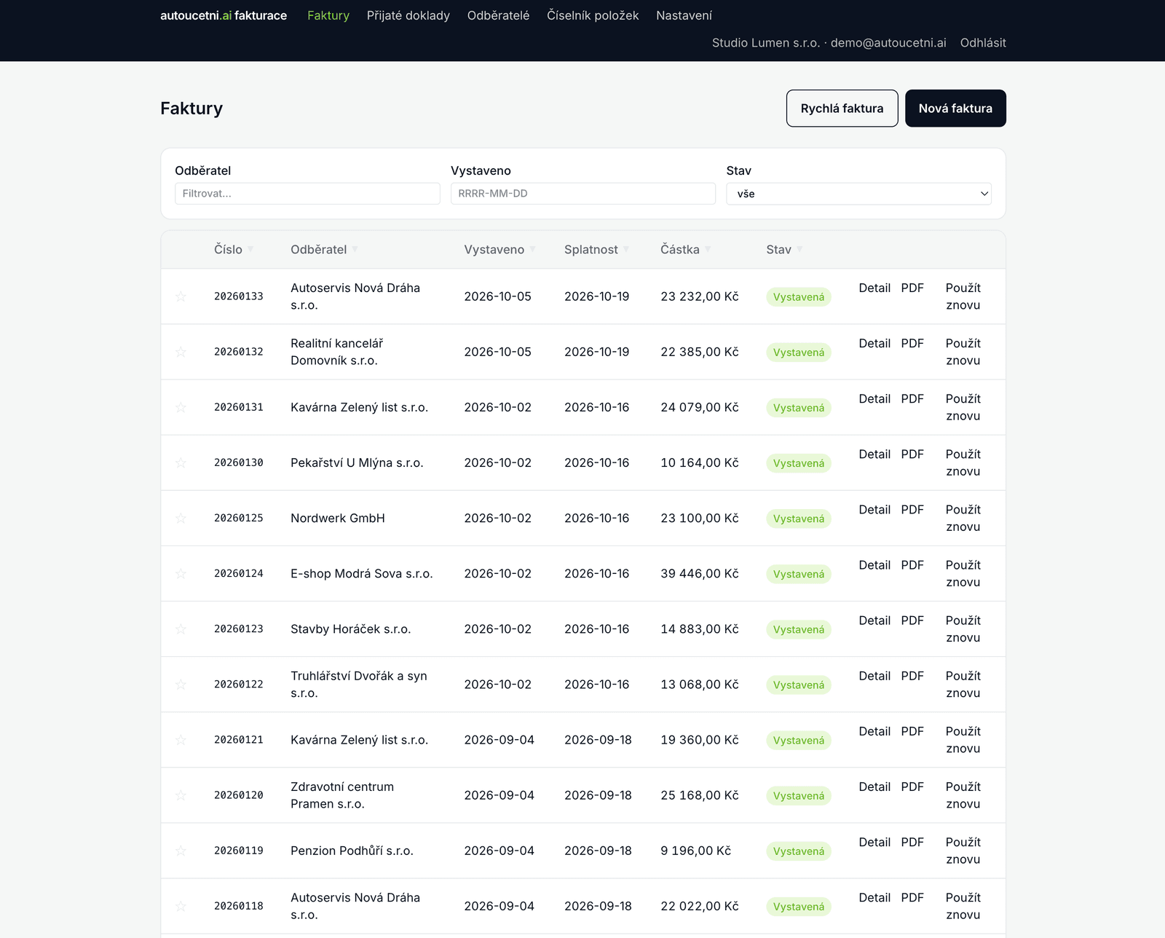This screenshot has height=938, width=1165.
Task: Sort by Vystaveno column header
Action: [499, 250]
